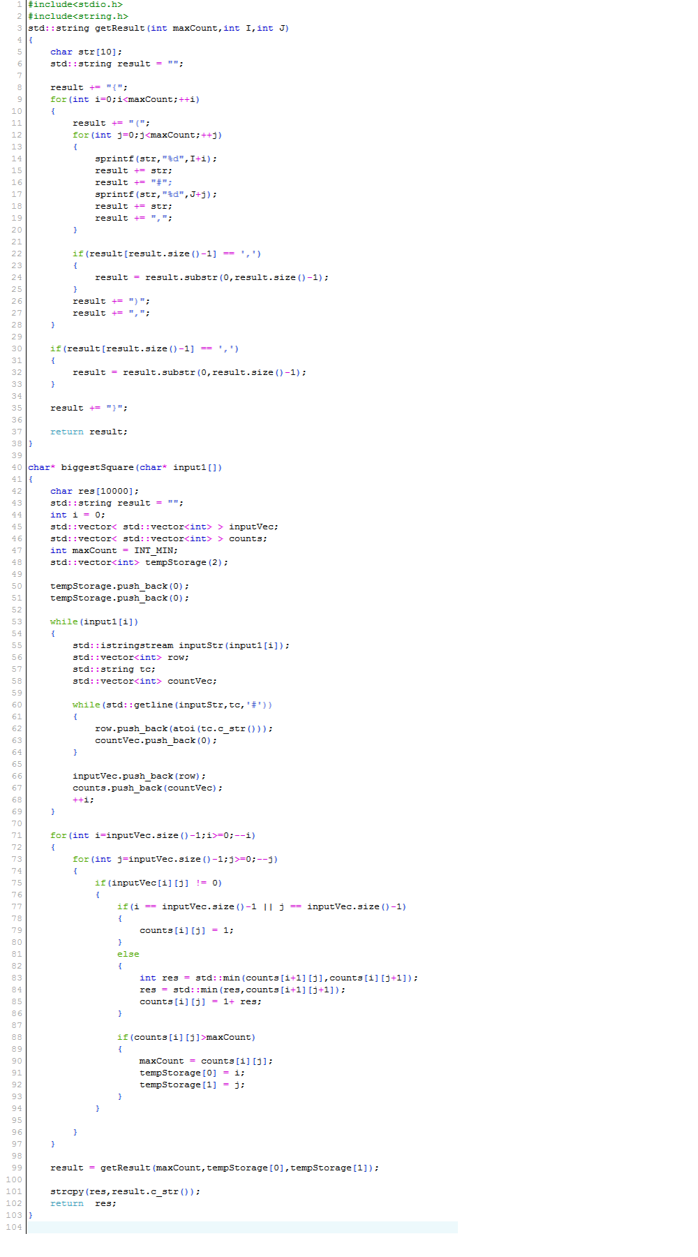Click the 'tempStorage[1] = j;' assignment
This screenshot has width=698, height=1257.
point(192,1085)
